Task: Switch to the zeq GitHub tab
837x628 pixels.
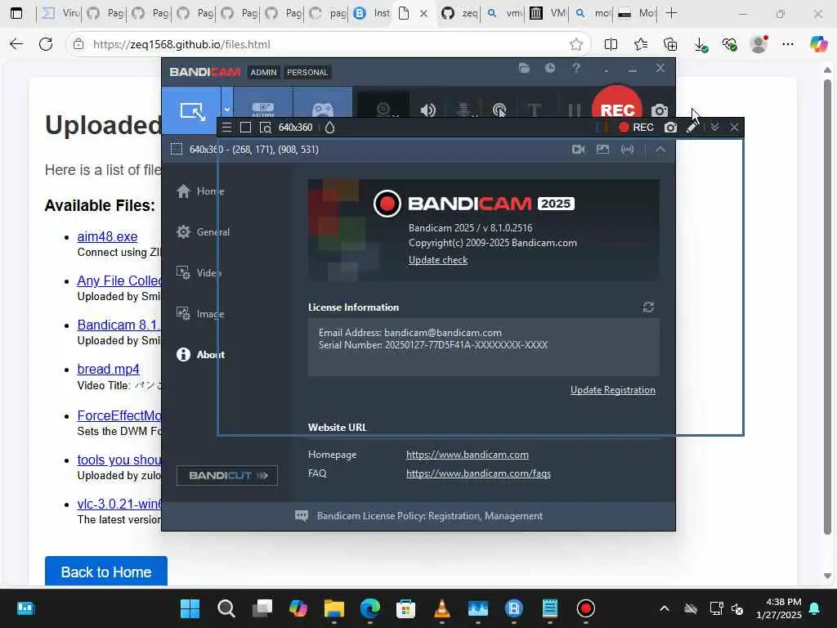Action: [x=459, y=13]
